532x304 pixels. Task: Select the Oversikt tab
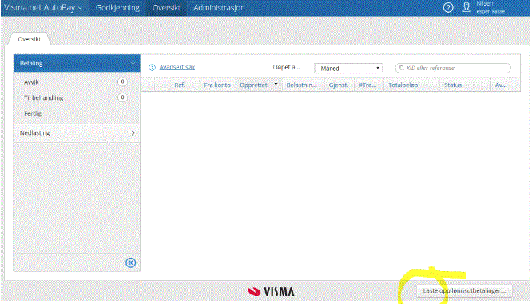point(30,39)
